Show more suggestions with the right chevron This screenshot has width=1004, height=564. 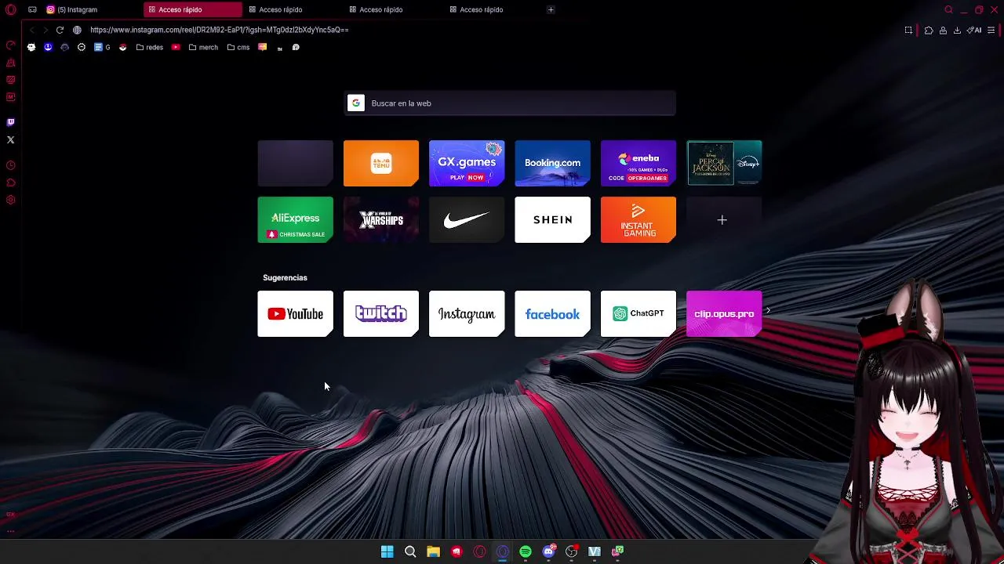768,311
